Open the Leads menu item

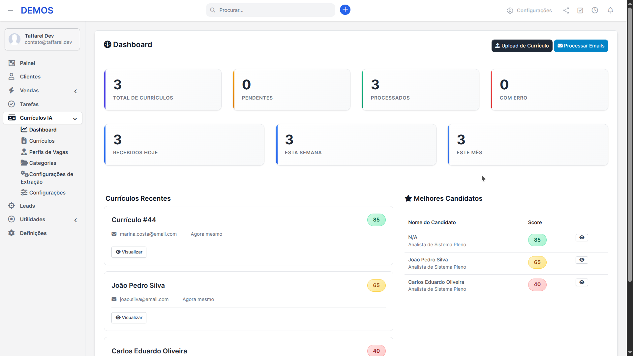27,206
